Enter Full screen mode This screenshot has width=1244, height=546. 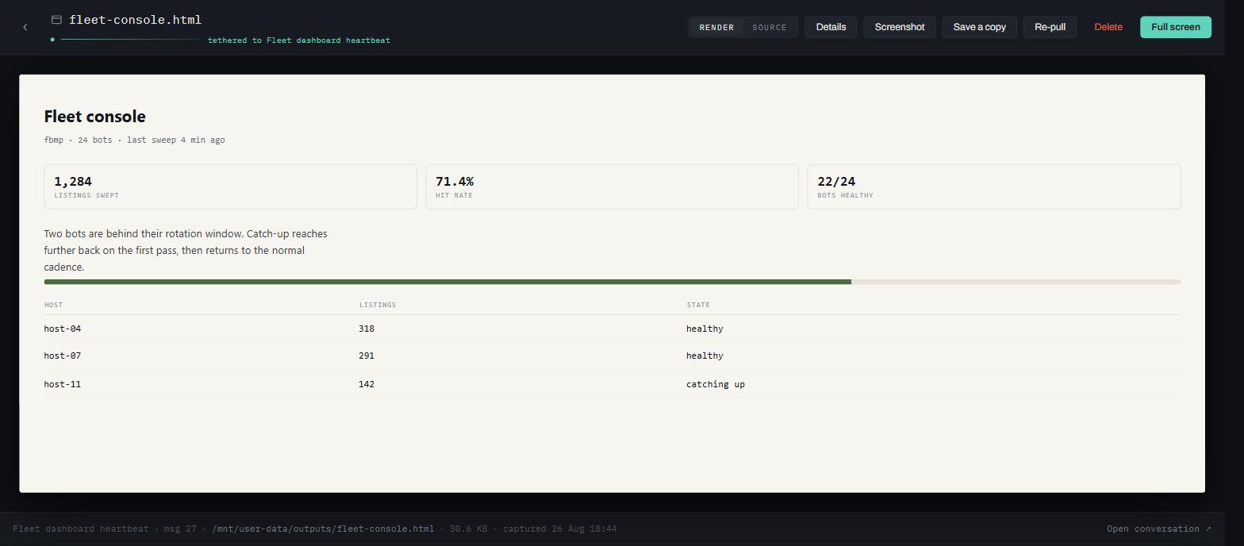point(1176,27)
